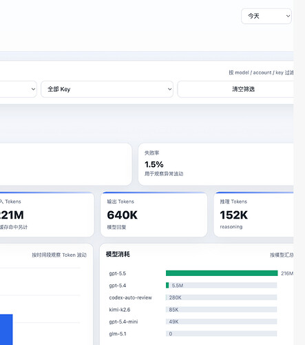The width and height of the screenshot is (305, 345).
Task: Click the glm-5.1 model label
Action: (x=118, y=334)
